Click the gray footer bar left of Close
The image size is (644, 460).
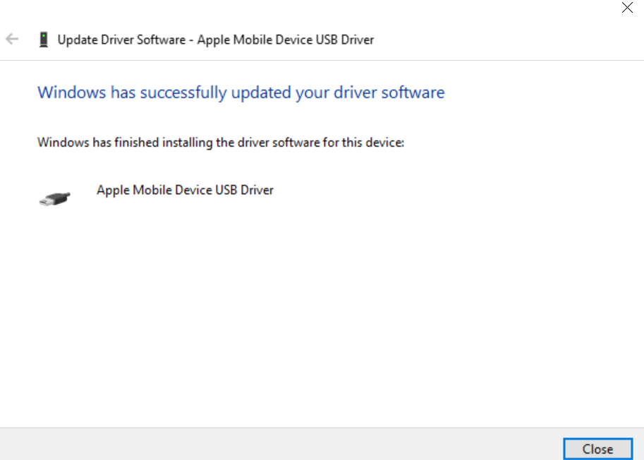click(x=282, y=444)
